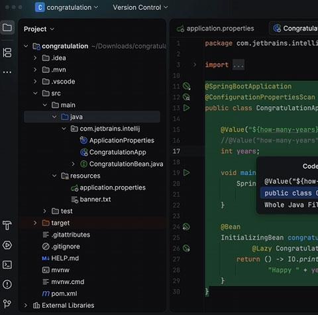This screenshot has height=315, width=318.
Task: Run main method via line 19 arrow
Action: (187, 172)
